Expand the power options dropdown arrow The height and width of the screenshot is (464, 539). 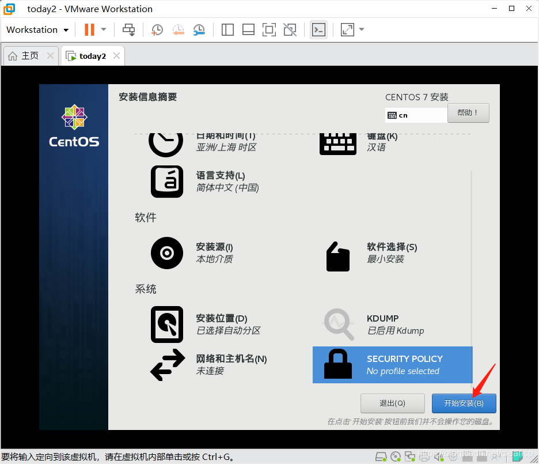(x=104, y=29)
